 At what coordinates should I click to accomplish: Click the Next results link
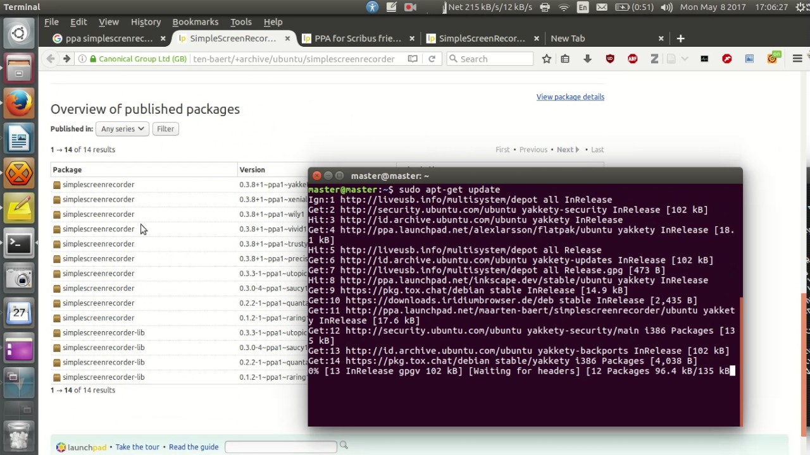[x=568, y=150]
